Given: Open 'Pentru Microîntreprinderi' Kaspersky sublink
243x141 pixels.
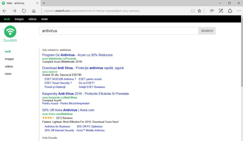Looking at the screenshot, I should click(x=75, y=103).
